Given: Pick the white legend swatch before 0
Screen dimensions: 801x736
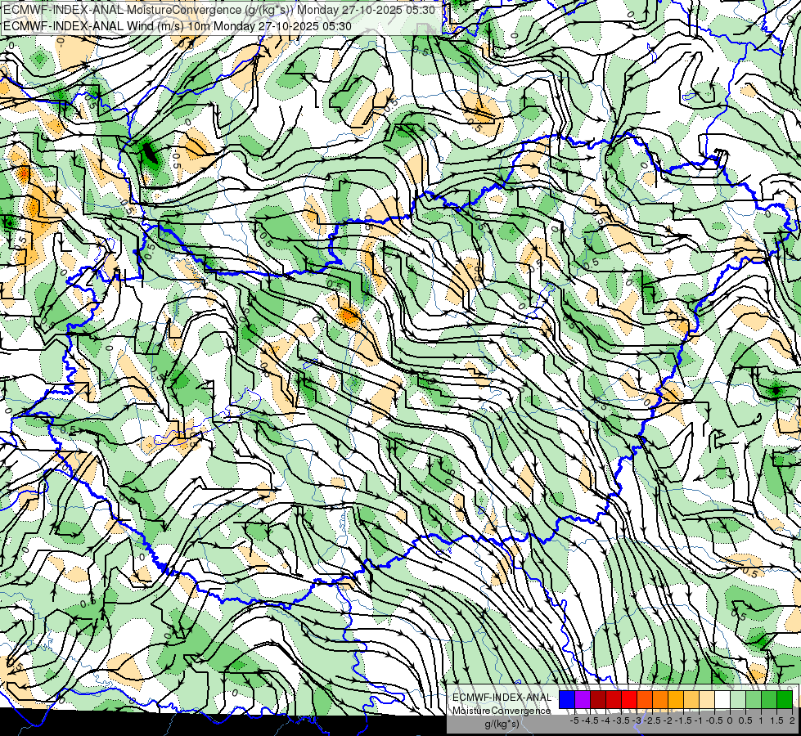Looking at the screenshot, I should tap(722, 699).
